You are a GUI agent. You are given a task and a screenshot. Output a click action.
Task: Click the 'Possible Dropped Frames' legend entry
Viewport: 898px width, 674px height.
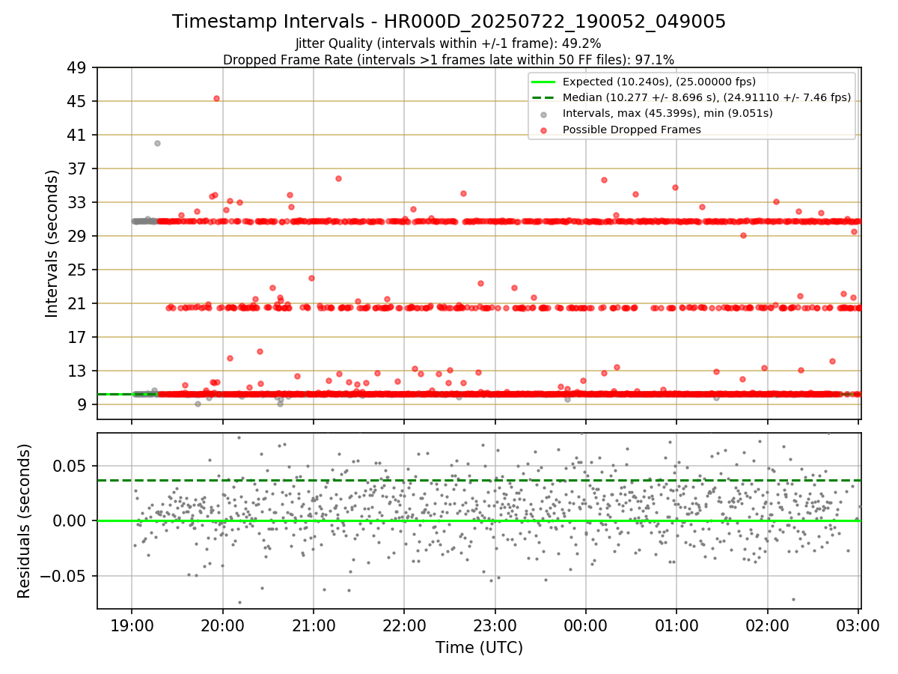point(632,130)
